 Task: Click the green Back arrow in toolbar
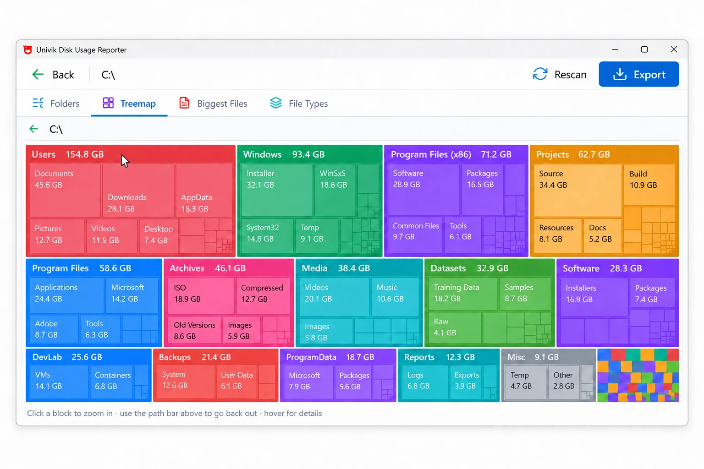38,74
